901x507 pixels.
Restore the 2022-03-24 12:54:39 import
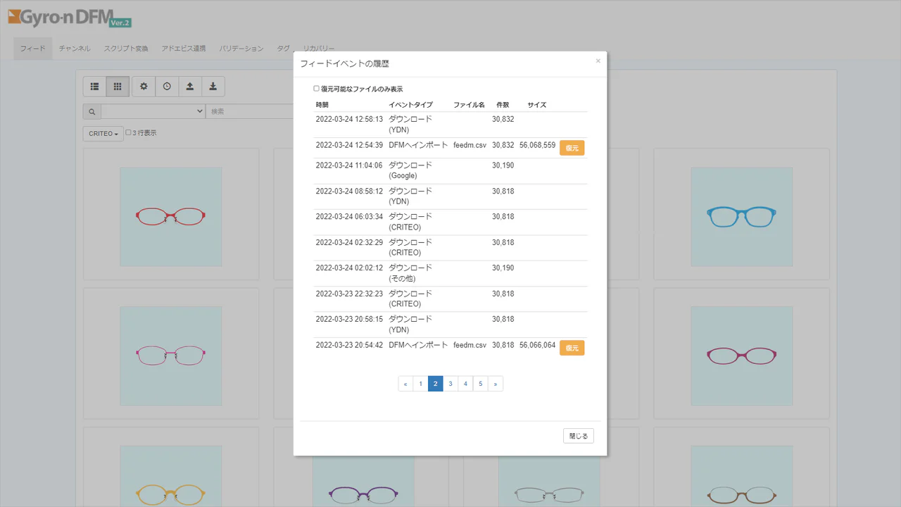[x=572, y=148]
